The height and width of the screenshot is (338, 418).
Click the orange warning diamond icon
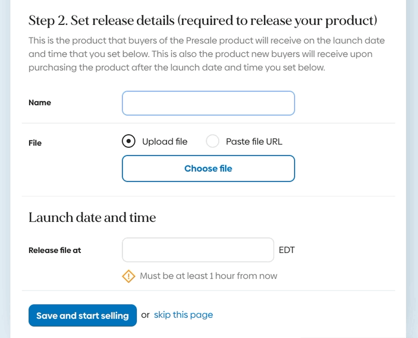coord(128,276)
